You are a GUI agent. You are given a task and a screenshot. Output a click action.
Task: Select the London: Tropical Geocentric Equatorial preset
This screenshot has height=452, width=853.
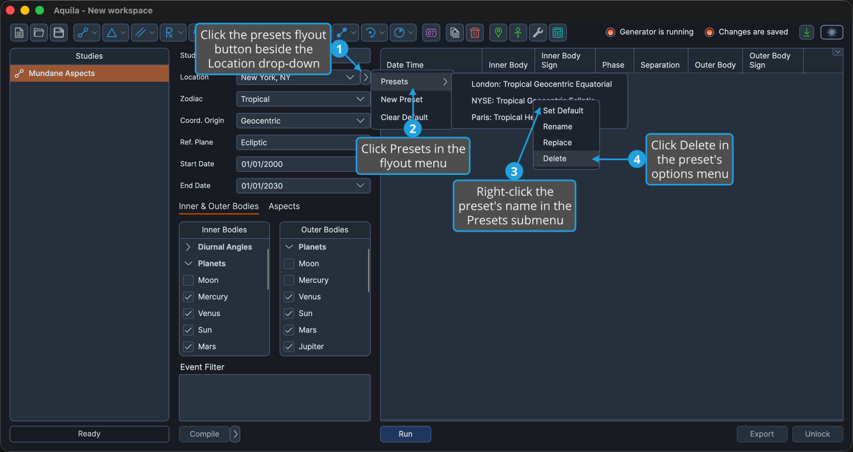(541, 84)
